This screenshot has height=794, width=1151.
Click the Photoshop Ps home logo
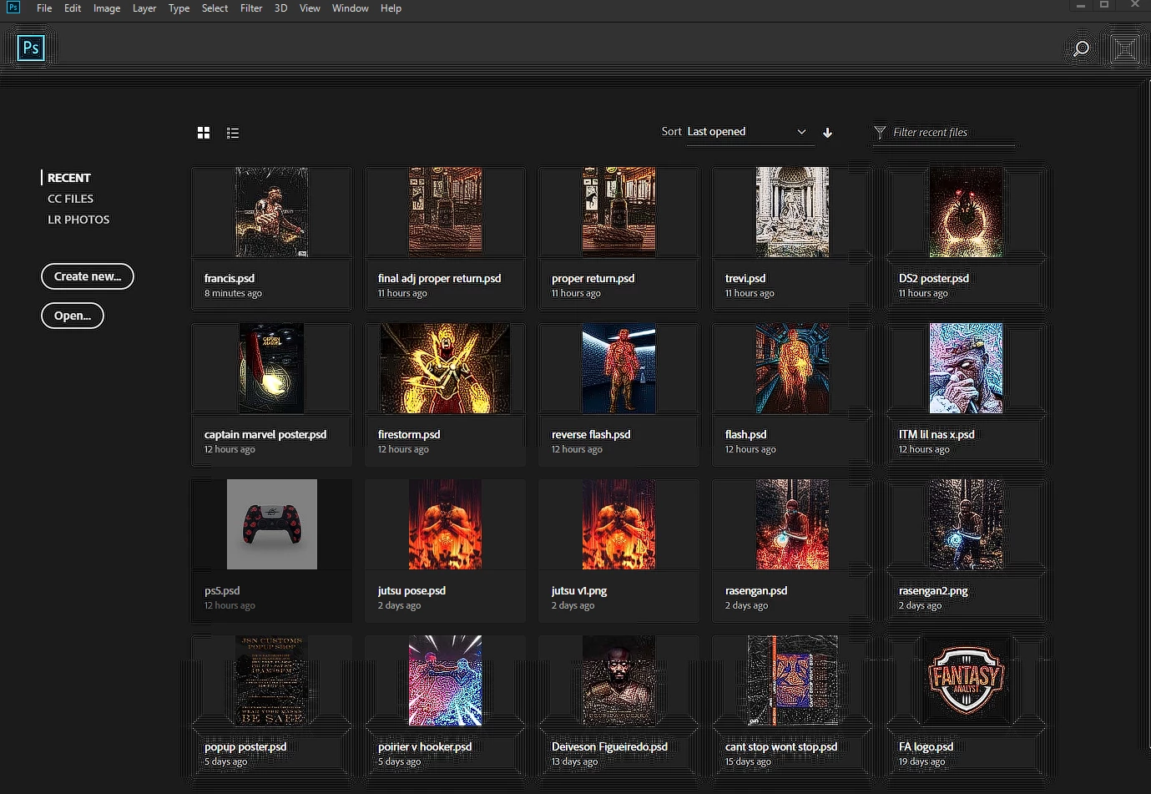31,48
